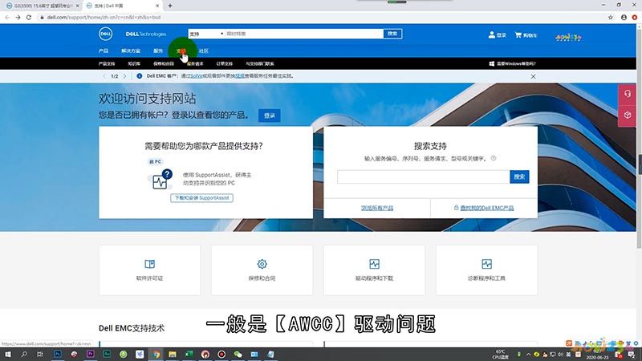Click the Dell Technologies wordmark
Viewport: 642px width, 361px height.
click(x=146, y=34)
